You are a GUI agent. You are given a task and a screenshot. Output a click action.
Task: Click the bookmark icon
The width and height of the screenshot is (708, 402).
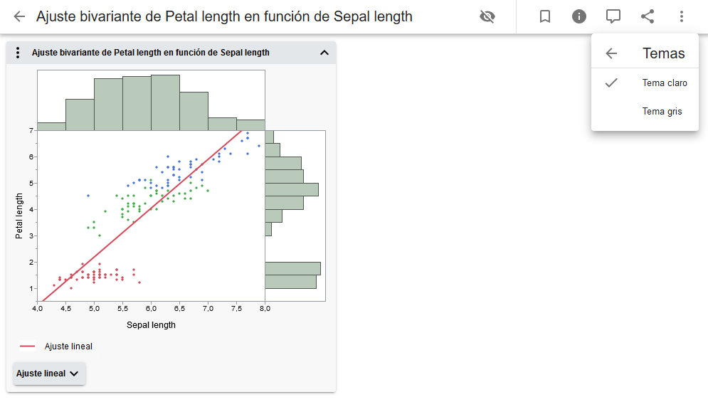545,16
